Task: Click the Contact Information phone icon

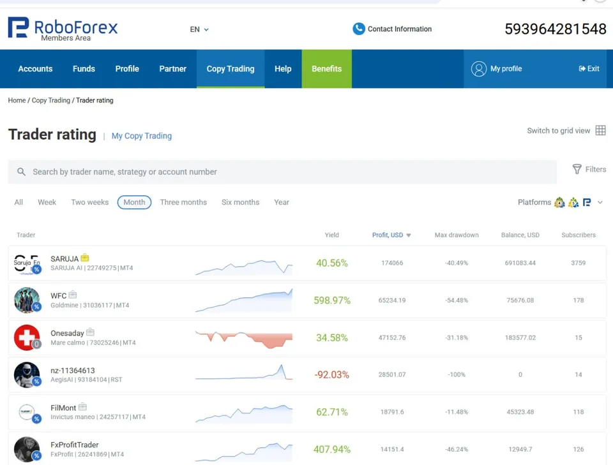Action: click(x=358, y=29)
